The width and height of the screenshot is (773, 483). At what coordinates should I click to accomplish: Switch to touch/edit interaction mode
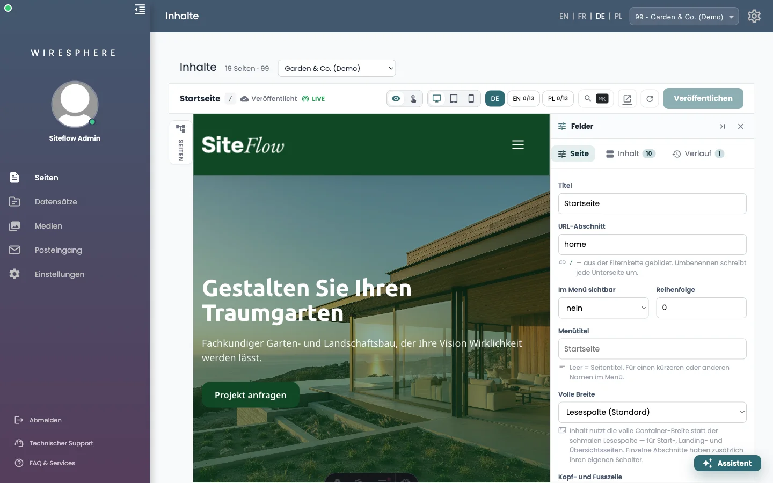pyautogui.click(x=413, y=99)
